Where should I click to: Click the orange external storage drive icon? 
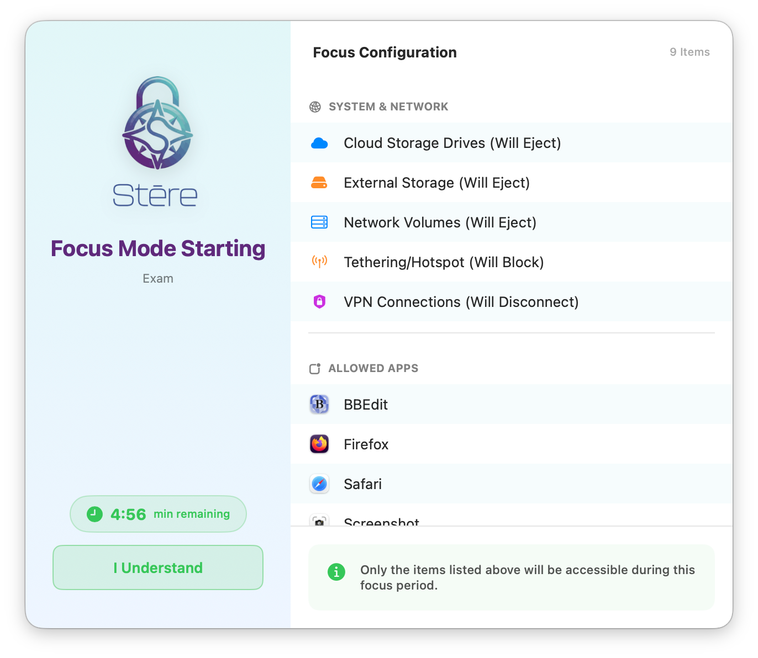[x=319, y=183]
